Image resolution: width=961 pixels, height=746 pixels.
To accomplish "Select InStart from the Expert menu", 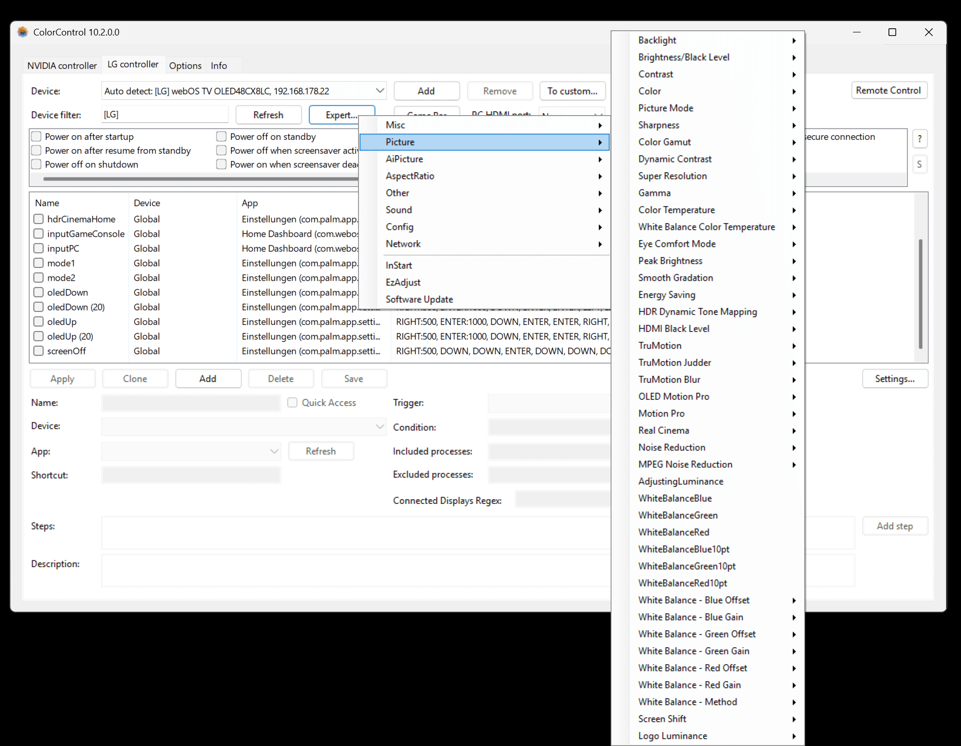I will coord(485,265).
